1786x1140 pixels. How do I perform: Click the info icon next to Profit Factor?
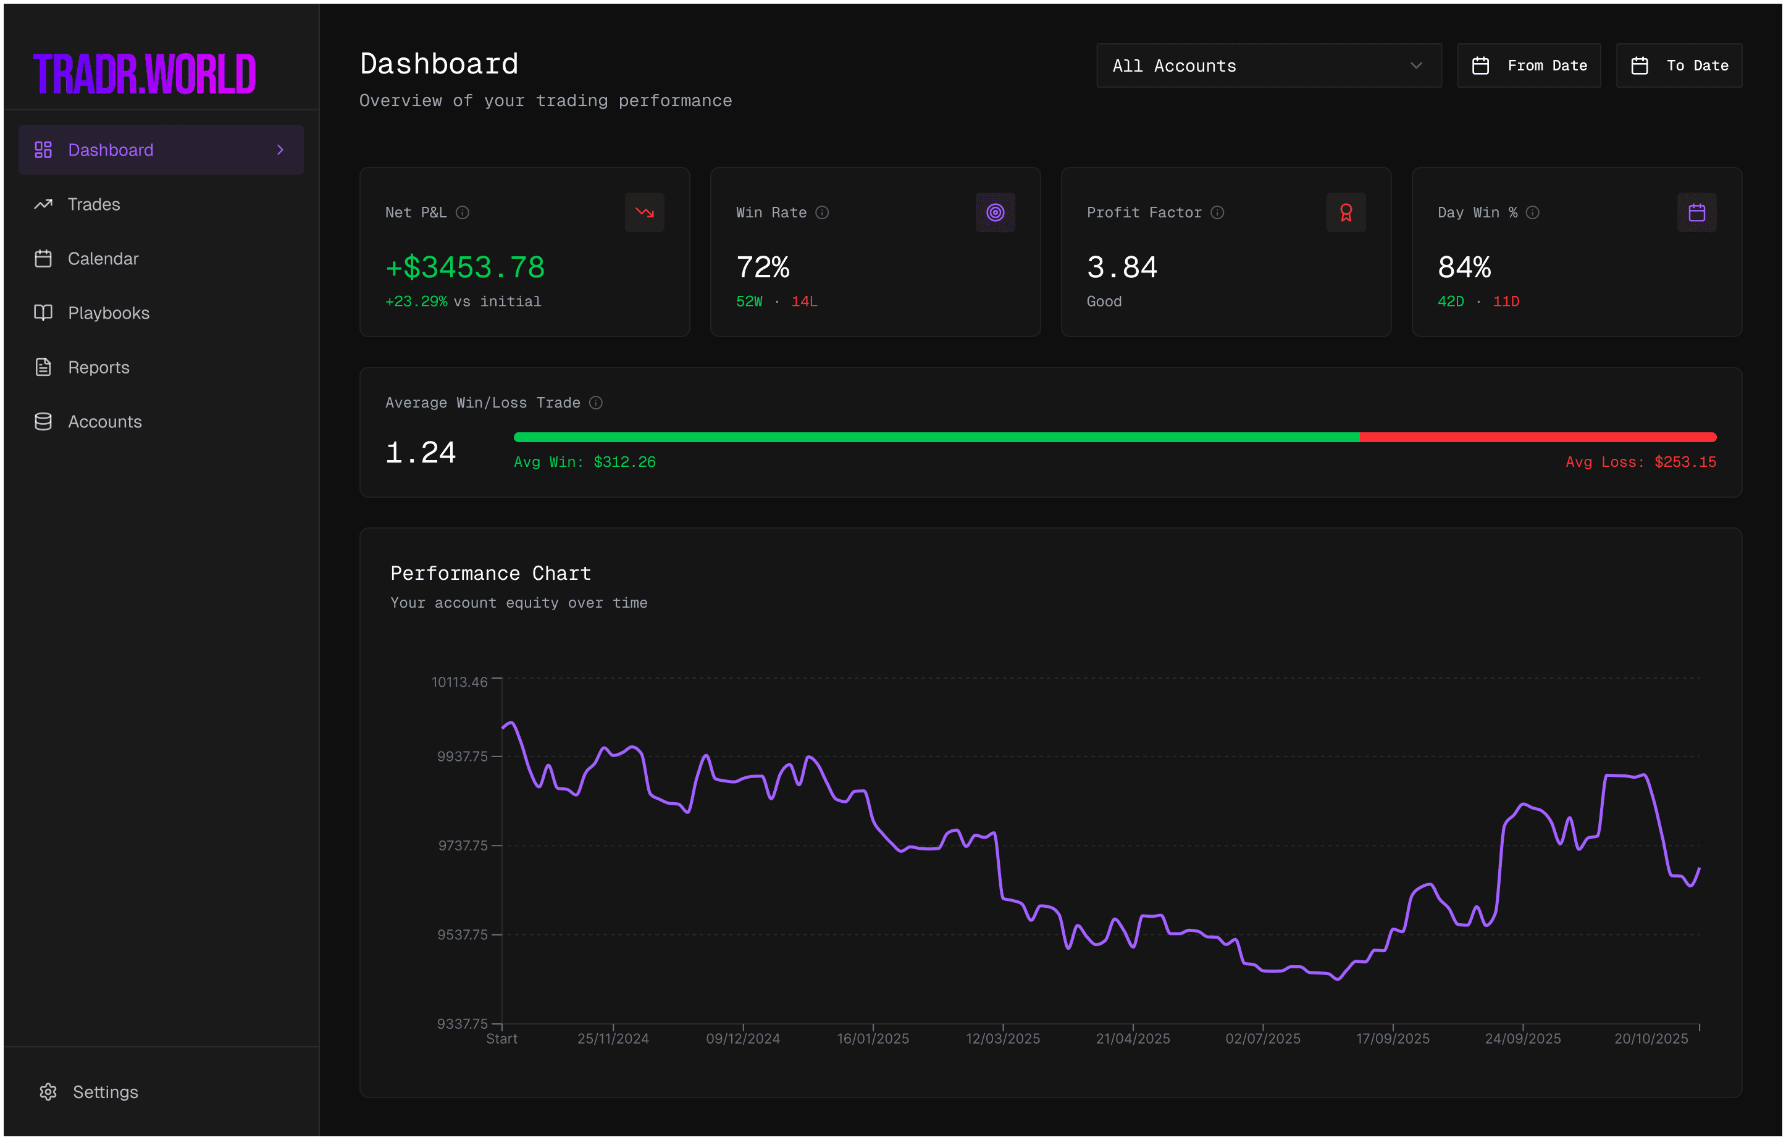click(1217, 213)
